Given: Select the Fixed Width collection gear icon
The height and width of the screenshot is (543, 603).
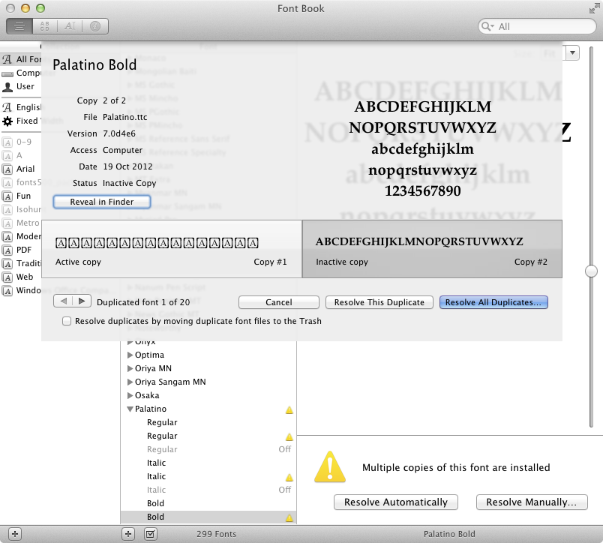Looking at the screenshot, I should (x=7, y=121).
